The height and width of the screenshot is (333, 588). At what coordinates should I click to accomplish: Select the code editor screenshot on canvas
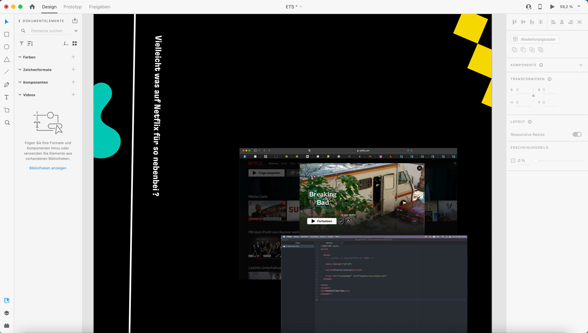pyautogui.click(x=374, y=284)
